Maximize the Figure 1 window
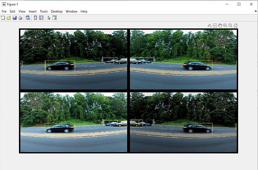This screenshot has width=258, height=170. 239,4
